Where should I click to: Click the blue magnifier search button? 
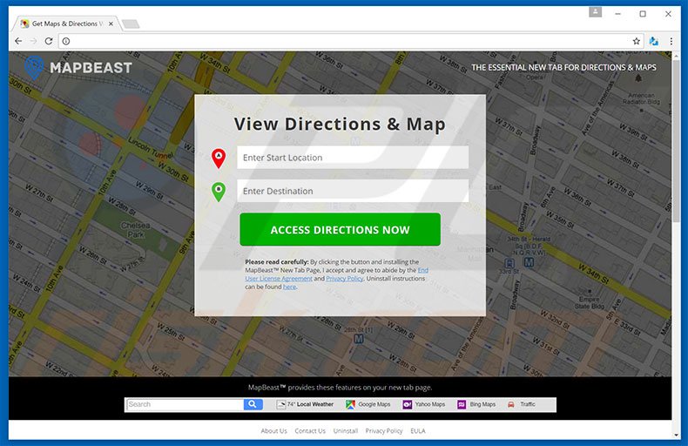(x=253, y=404)
